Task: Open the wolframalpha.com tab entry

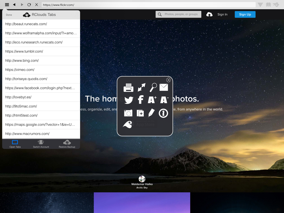Action: pos(41,33)
